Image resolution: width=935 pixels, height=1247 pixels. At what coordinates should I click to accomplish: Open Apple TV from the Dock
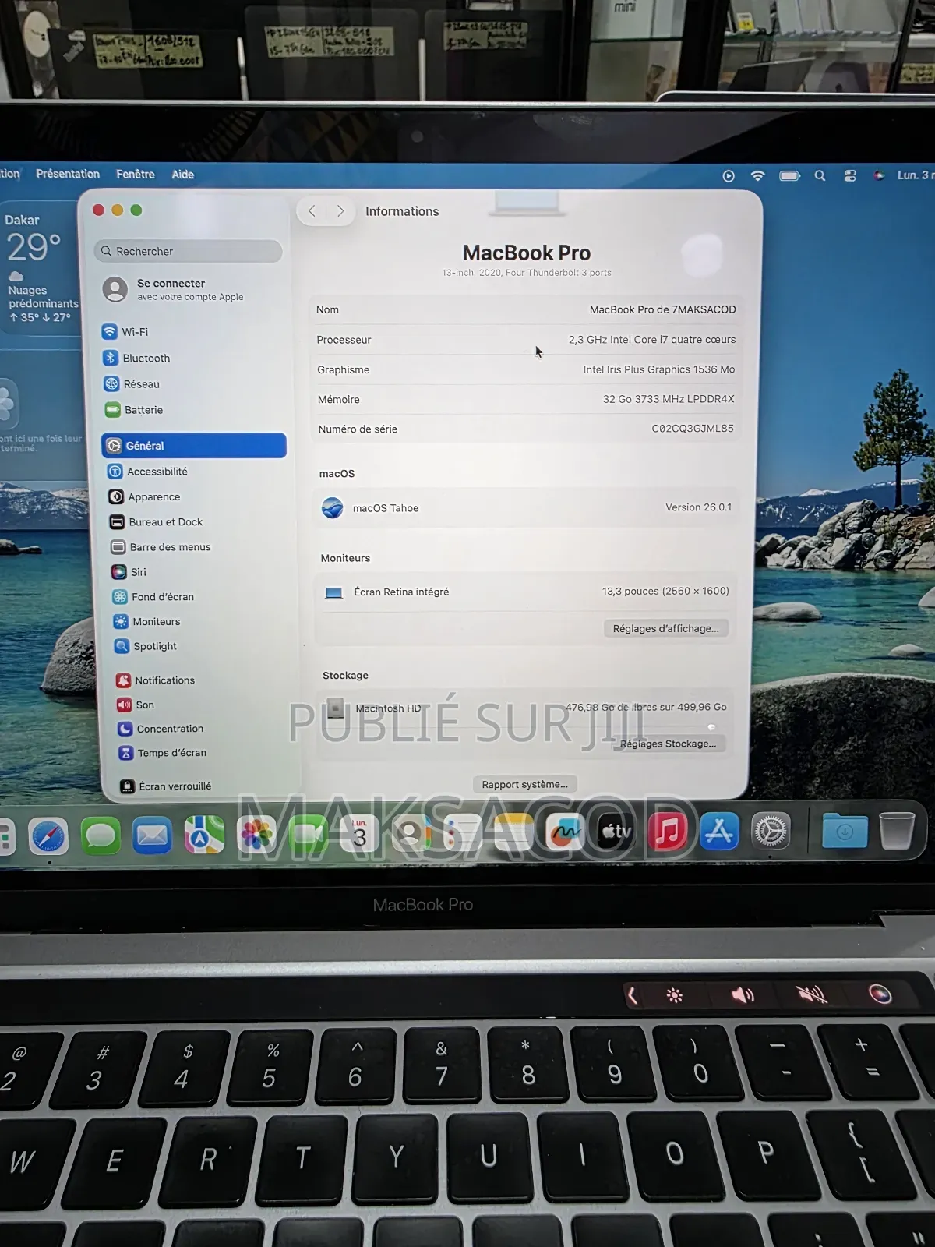pyautogui.click(x=616, y=832)
